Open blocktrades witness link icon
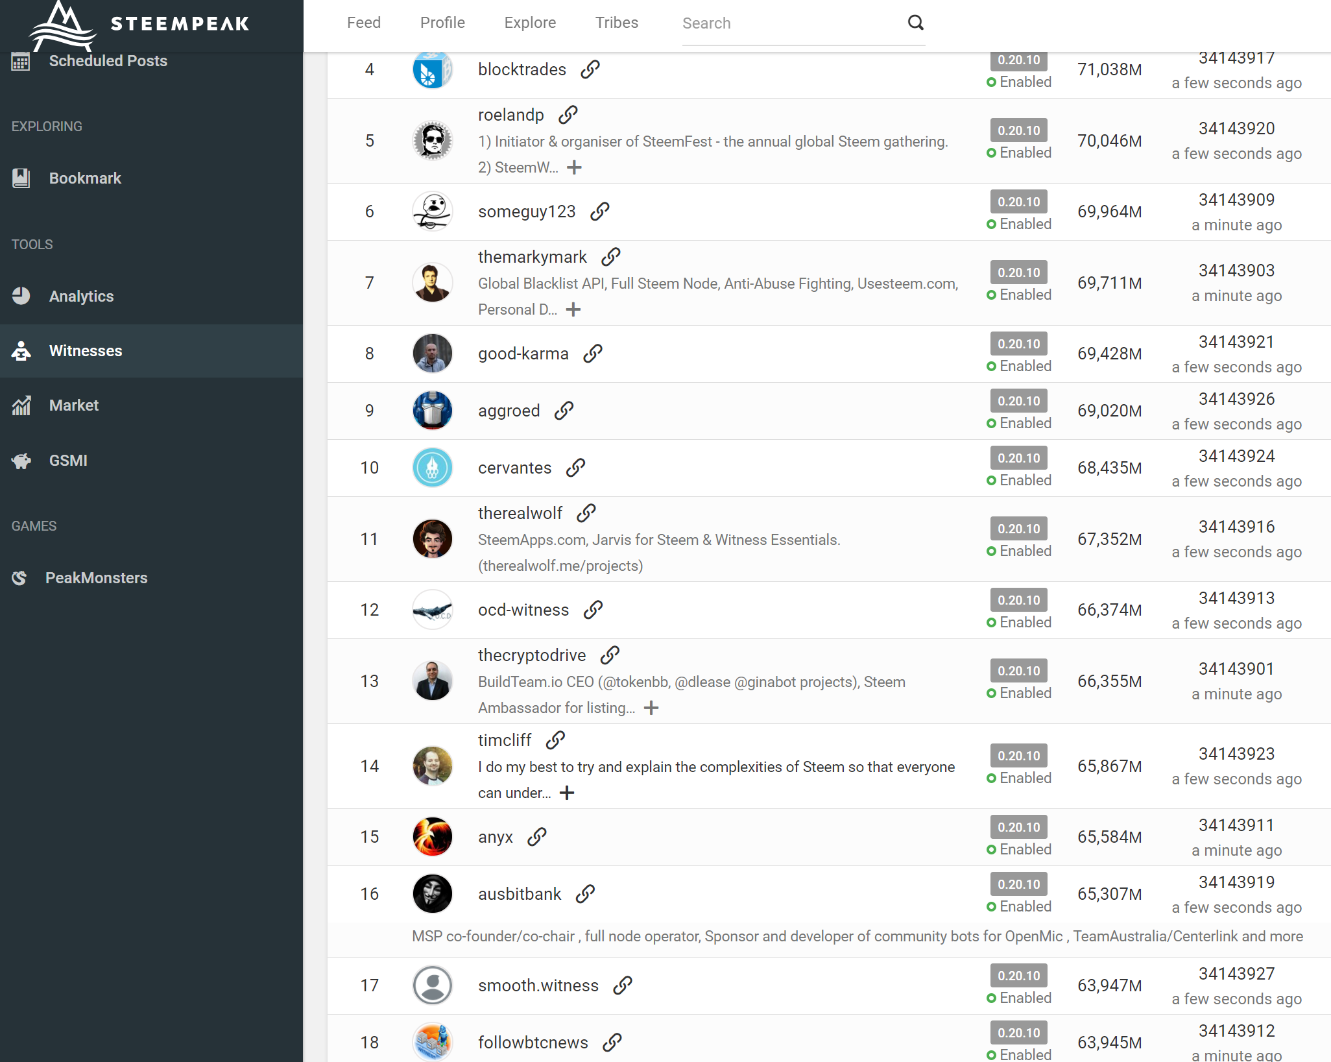The width and height of the screenshot is (1331, 1062). click(x=590, y=69)
